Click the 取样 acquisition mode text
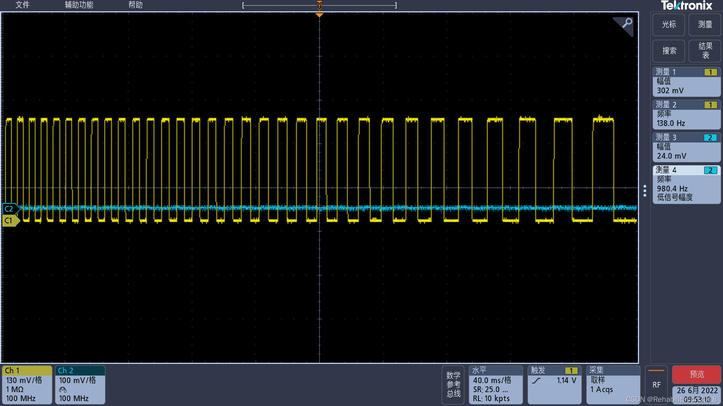The height and width of the screenshot is (406, 723). point(598,380)
